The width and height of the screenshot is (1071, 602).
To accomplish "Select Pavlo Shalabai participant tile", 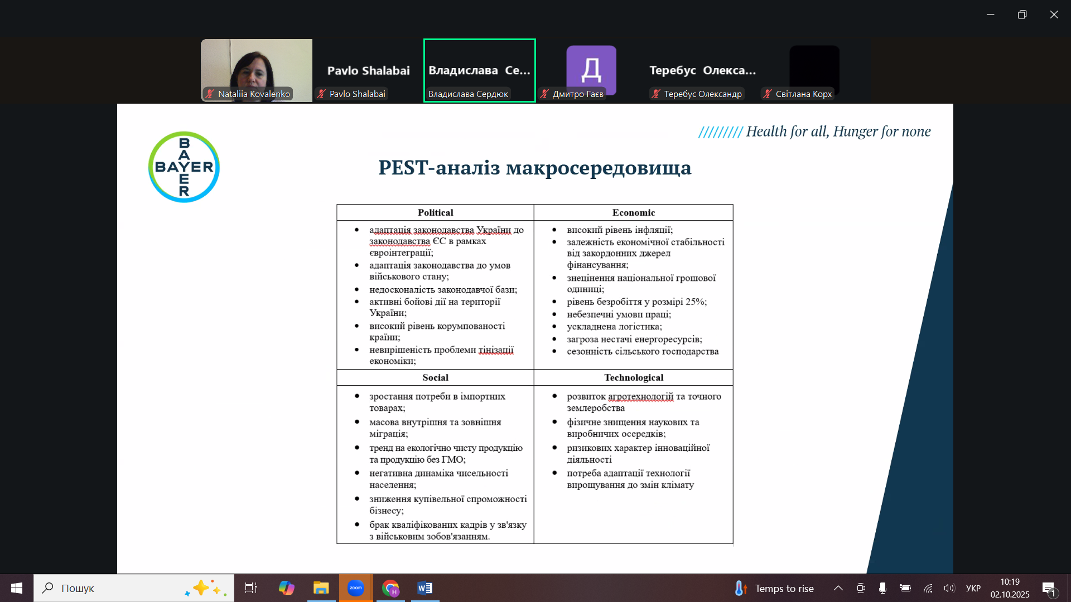I will pos(368,70).
